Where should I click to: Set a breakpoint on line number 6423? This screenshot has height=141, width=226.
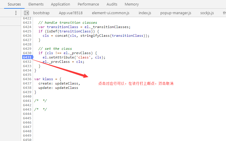click(x=27, y=23)
